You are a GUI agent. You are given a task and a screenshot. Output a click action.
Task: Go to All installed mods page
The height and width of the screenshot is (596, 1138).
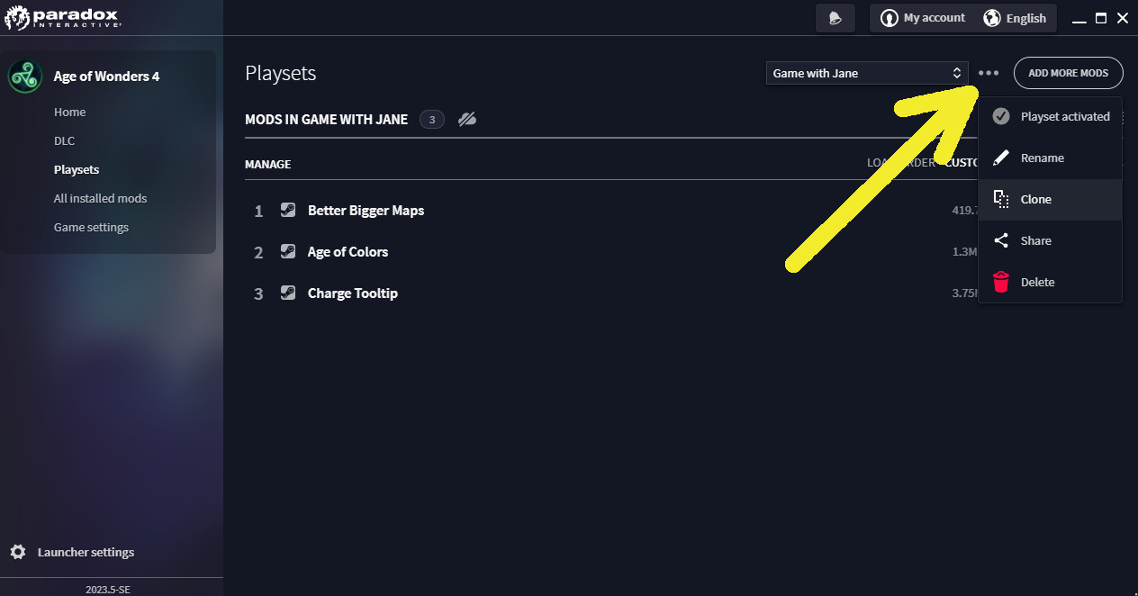point(100,198)
